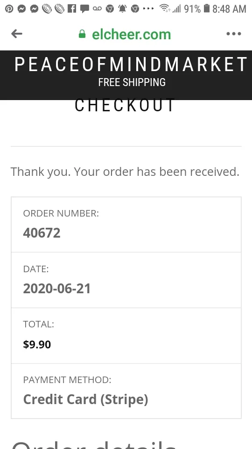This screenshot has height=449, width=252.
Task: Tap the green padlock security icon
Action: point(82,34)
